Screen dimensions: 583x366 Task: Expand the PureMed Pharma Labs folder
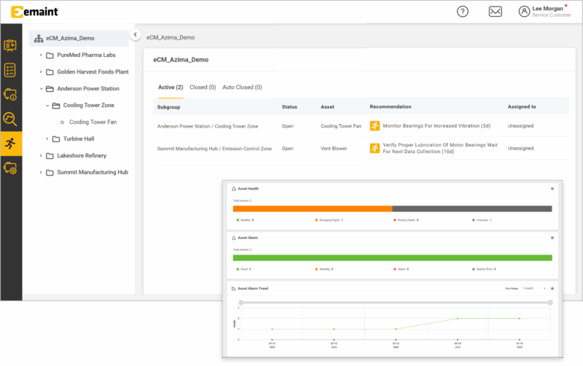[x=41, y=55]
